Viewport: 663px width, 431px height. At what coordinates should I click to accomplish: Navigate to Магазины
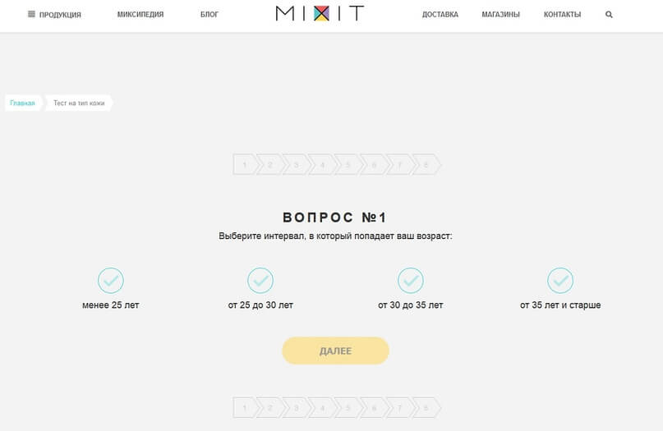tap(500, 15)
